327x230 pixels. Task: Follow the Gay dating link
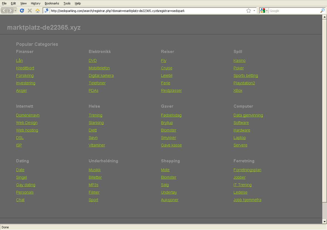[26, 185]
